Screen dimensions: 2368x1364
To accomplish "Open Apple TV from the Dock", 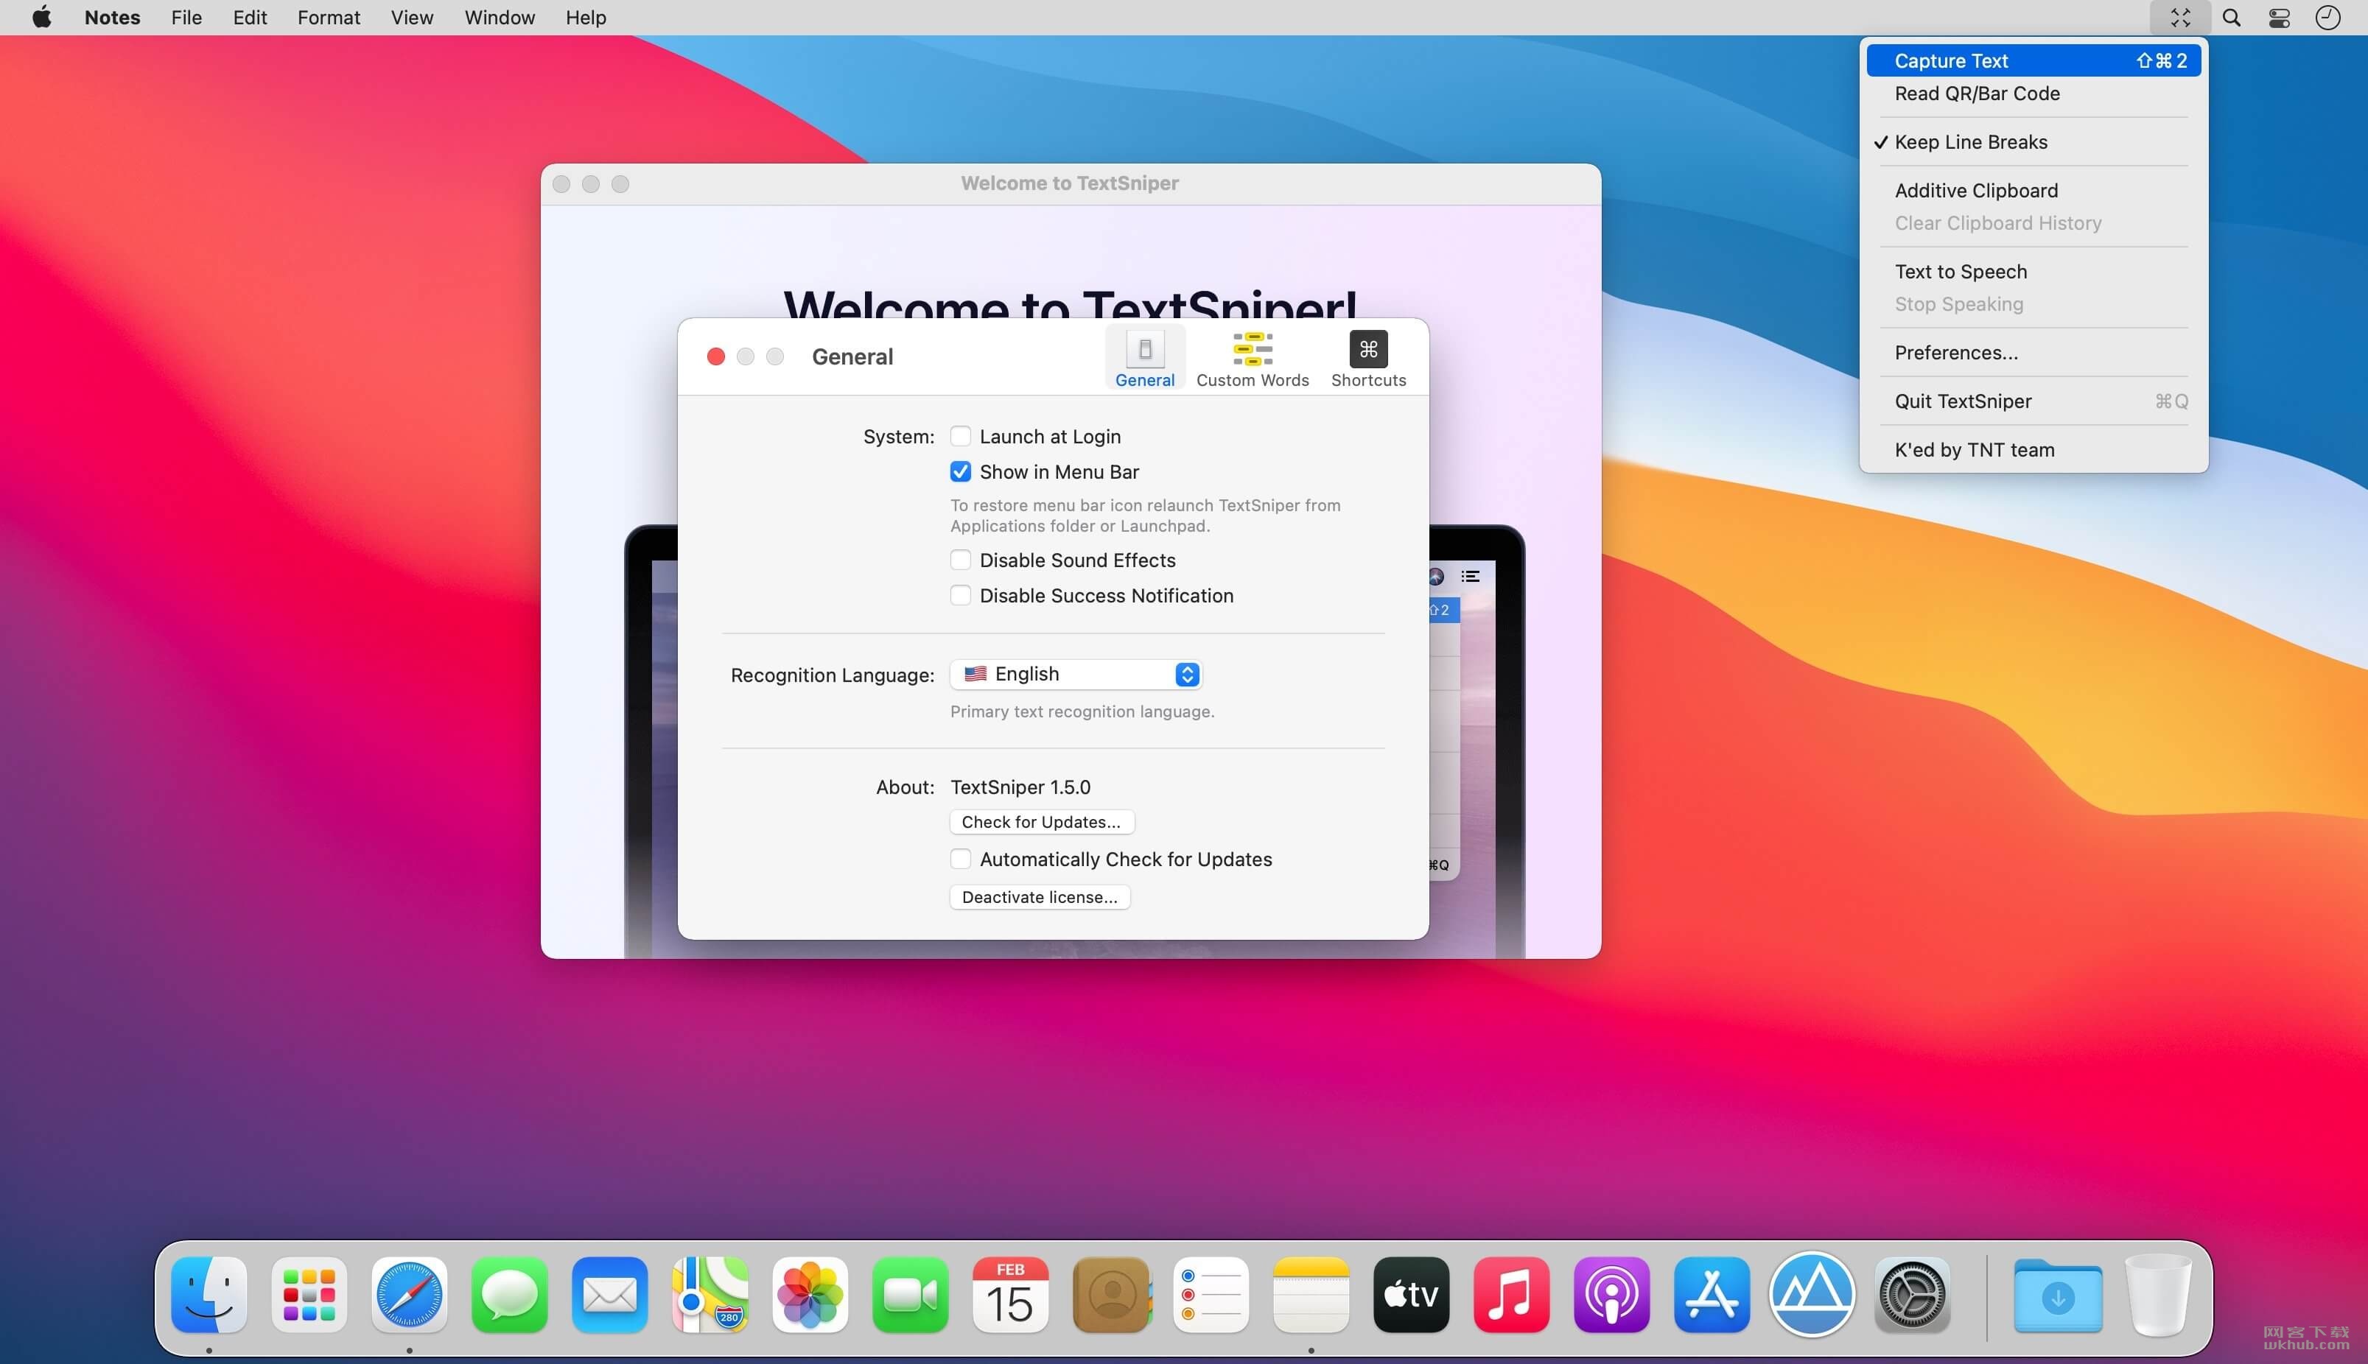I will [1411, 1295].
